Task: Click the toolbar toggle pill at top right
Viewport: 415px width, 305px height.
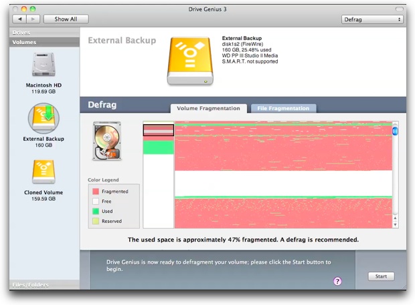Action: coord(399,9)
